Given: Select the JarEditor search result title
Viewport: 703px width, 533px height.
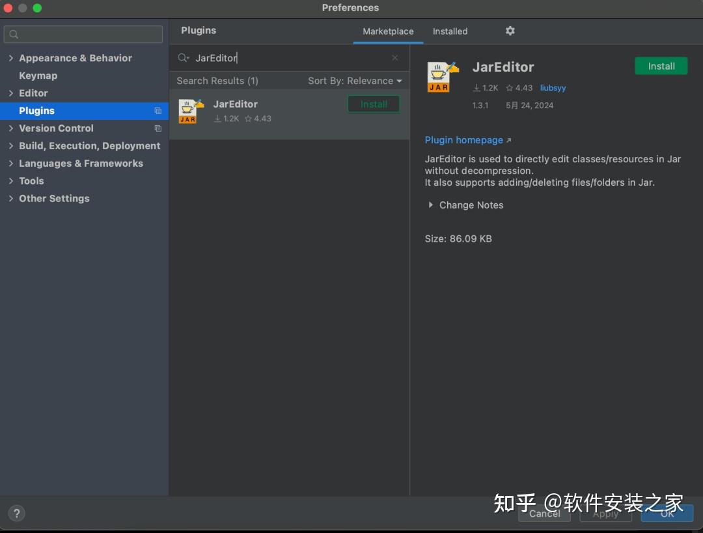Looking at the screenshot, I should tap(236, 104).
